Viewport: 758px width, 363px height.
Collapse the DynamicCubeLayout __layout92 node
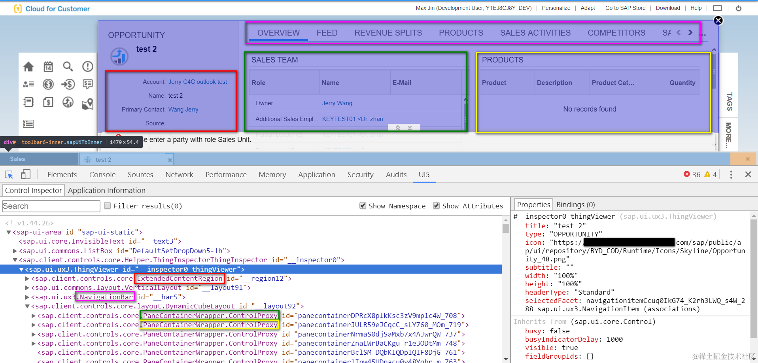pyautogui.click(x=27, y=306)
